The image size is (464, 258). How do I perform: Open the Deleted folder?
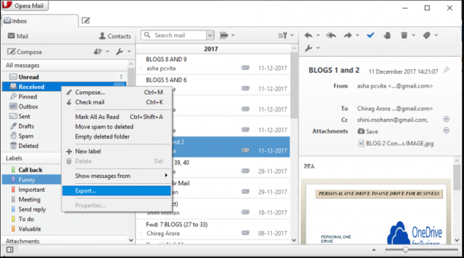(x=28, y=146)
